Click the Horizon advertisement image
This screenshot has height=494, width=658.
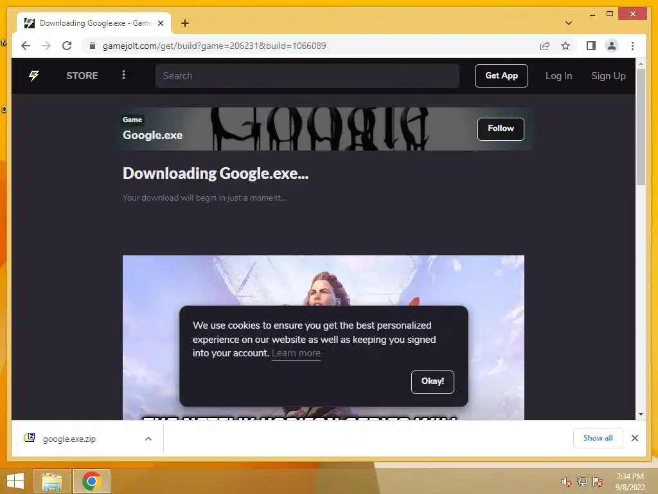(x=323, y=280)
